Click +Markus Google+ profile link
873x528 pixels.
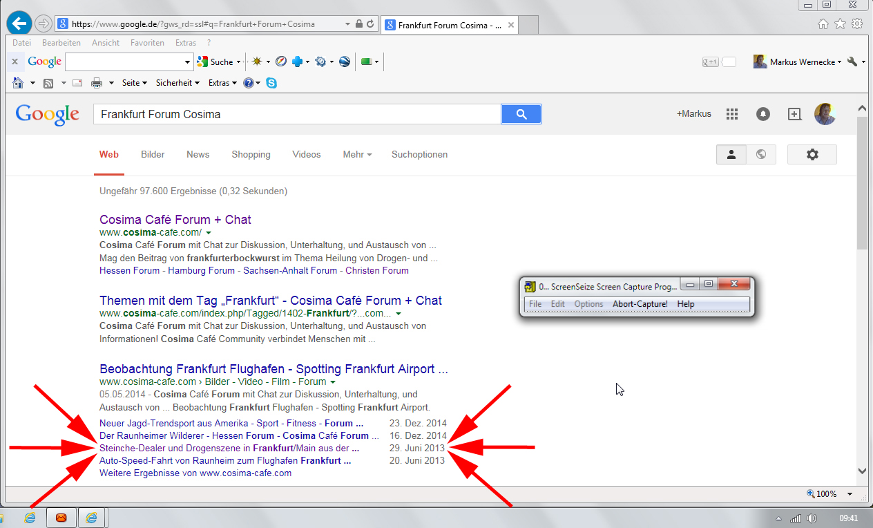[x=693, y=114]
